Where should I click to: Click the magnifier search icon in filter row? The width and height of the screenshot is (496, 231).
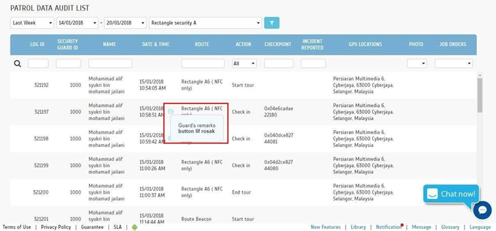click(x=18, y=64)
